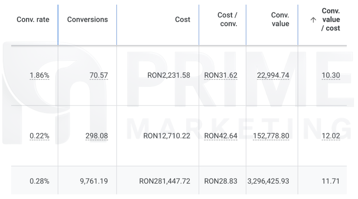Click the 10.30 value per cost figure

(x=330, y=75)
